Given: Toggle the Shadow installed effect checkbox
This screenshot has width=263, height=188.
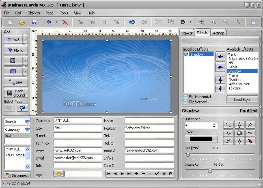Looking at the screenshot, I should (x=186, y=54).
